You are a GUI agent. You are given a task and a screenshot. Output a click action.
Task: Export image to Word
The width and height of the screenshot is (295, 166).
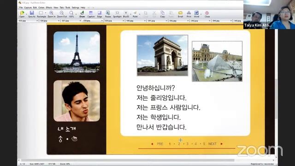pos(196,13)
